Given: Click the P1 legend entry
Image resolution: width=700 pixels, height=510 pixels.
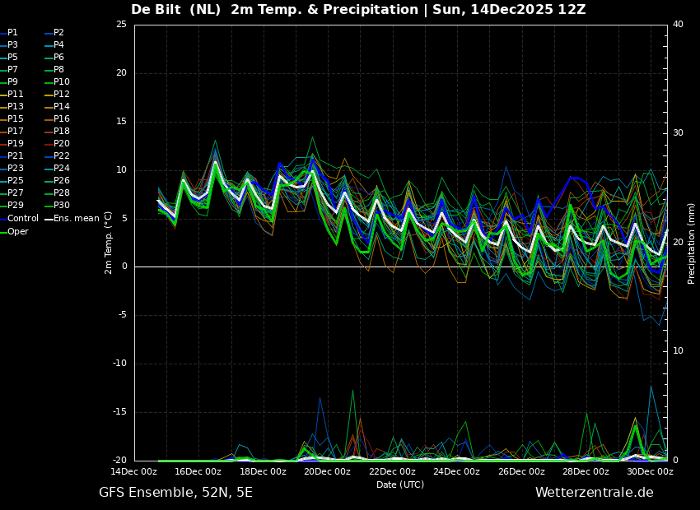Looking at the screenshot, I should point(12,33).
